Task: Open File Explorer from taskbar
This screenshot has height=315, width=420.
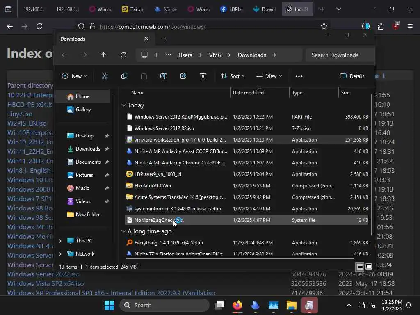Action: click(x=292, y=305)
